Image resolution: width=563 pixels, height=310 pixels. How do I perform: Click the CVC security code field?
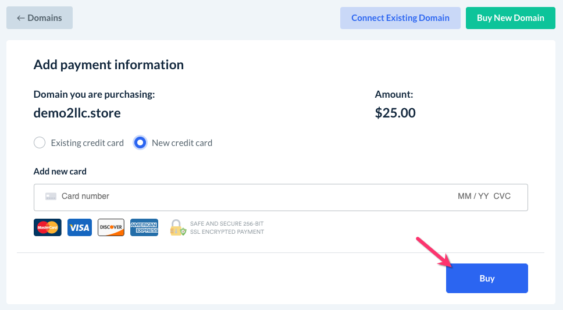tap(502, 197)
